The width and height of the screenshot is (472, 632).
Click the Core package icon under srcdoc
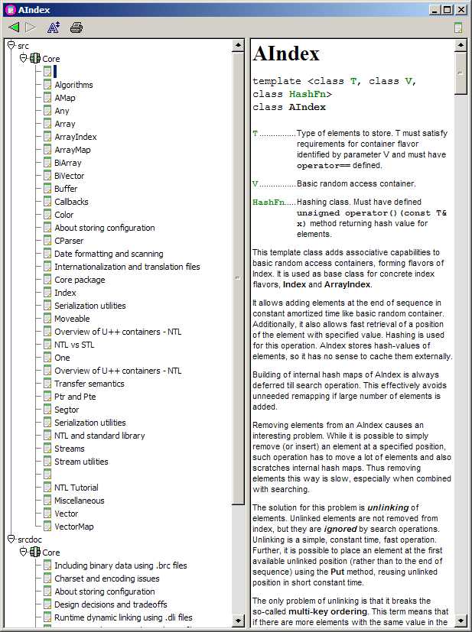point(35,553)
